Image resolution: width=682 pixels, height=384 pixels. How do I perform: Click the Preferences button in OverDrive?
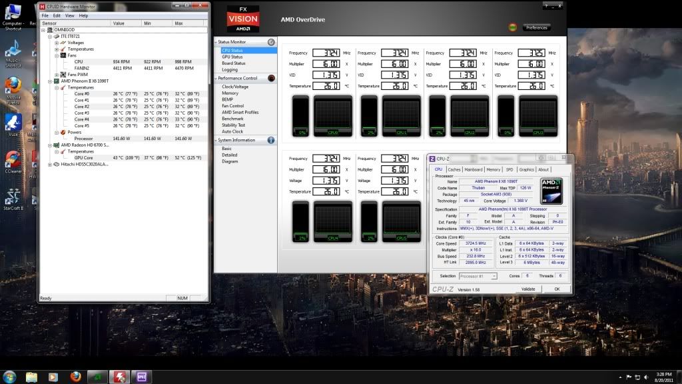537,27
